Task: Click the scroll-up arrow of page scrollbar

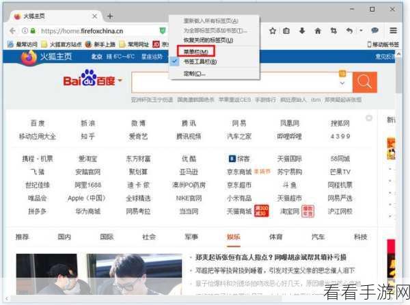Action: (398, 53)
